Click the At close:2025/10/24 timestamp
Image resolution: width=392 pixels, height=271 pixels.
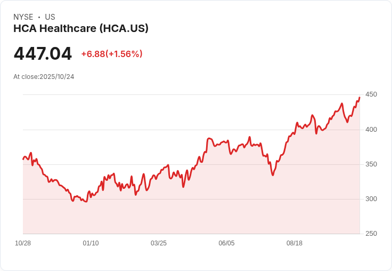coord(44,77)
